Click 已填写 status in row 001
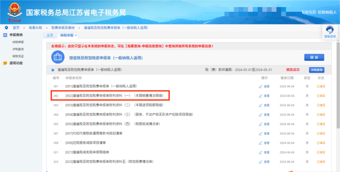The width and height of the screenshot is (340, 172). click(321, 86)
